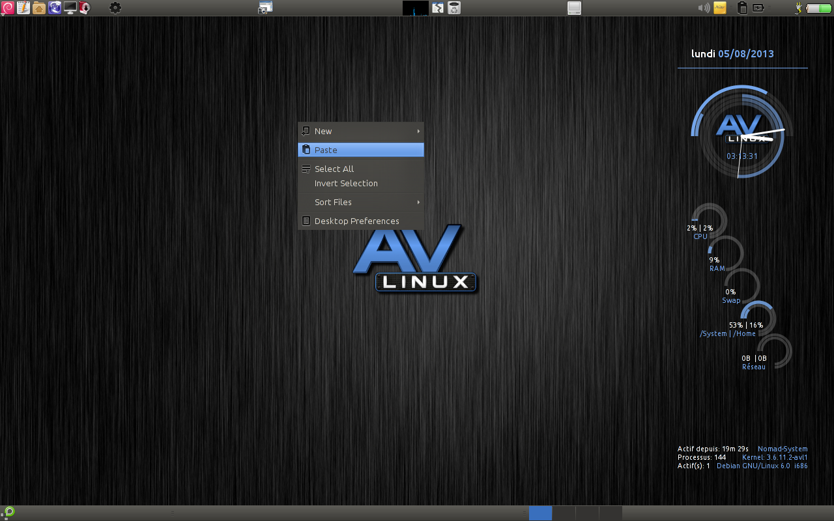The height and width of the screenshot is (521, 834).
Task: Click the Processus: 144 text
Action: pos(702,458)
